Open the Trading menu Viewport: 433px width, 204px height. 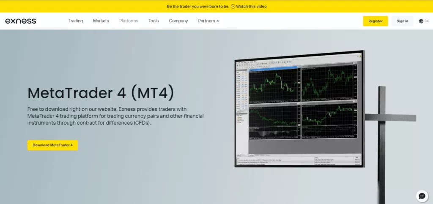[x=76, y=21]
